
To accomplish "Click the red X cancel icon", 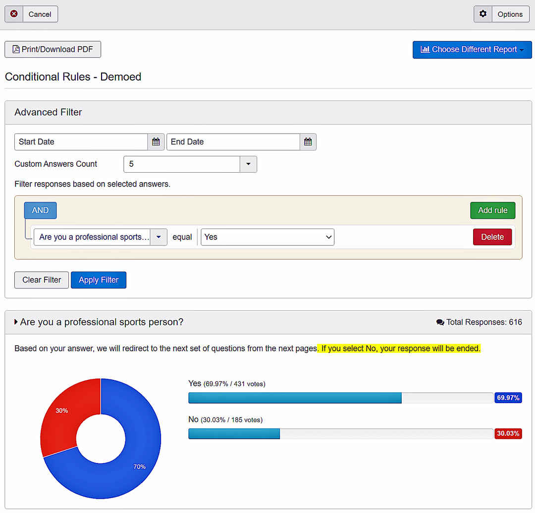I will (14, 14).
